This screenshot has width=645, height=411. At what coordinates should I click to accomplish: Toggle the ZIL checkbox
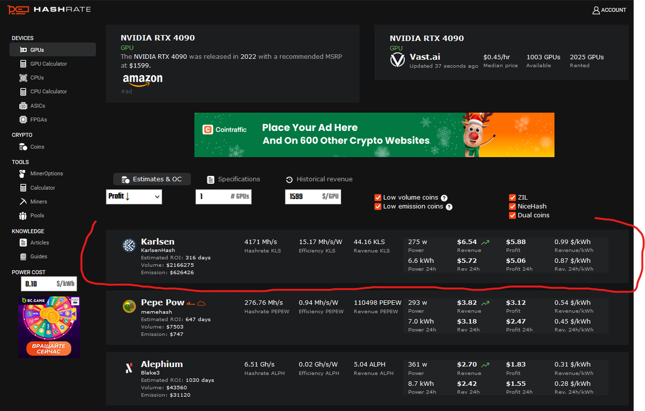[512, 197]
